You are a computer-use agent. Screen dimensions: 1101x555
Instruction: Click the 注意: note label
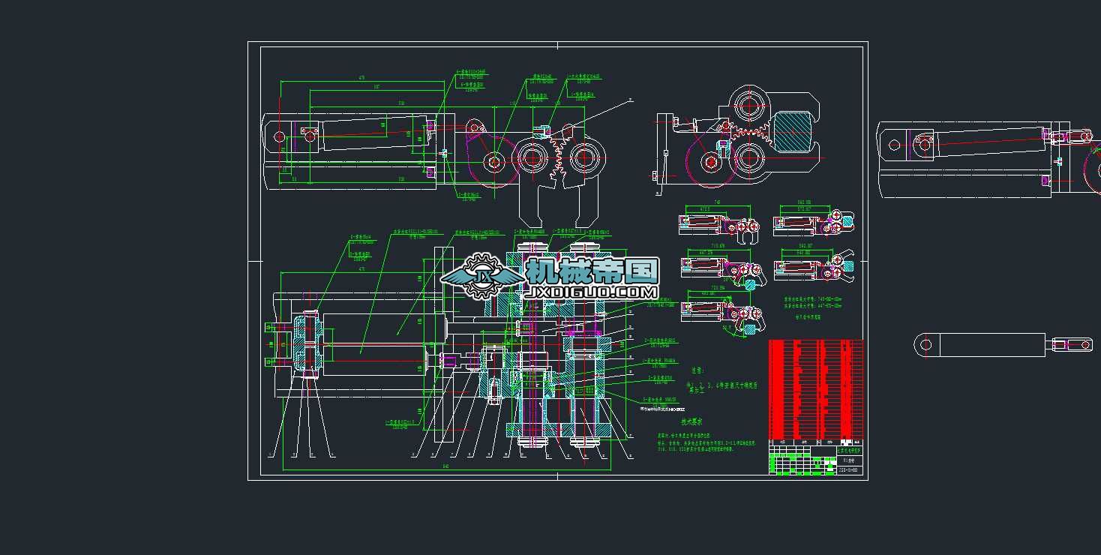[x=698, y=370]
